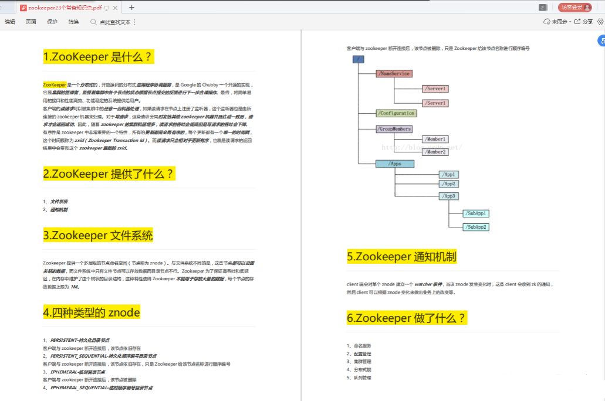Screen dimensions: 605x401
Task: Click list item '分布式锁'
Action: [362, 370]
